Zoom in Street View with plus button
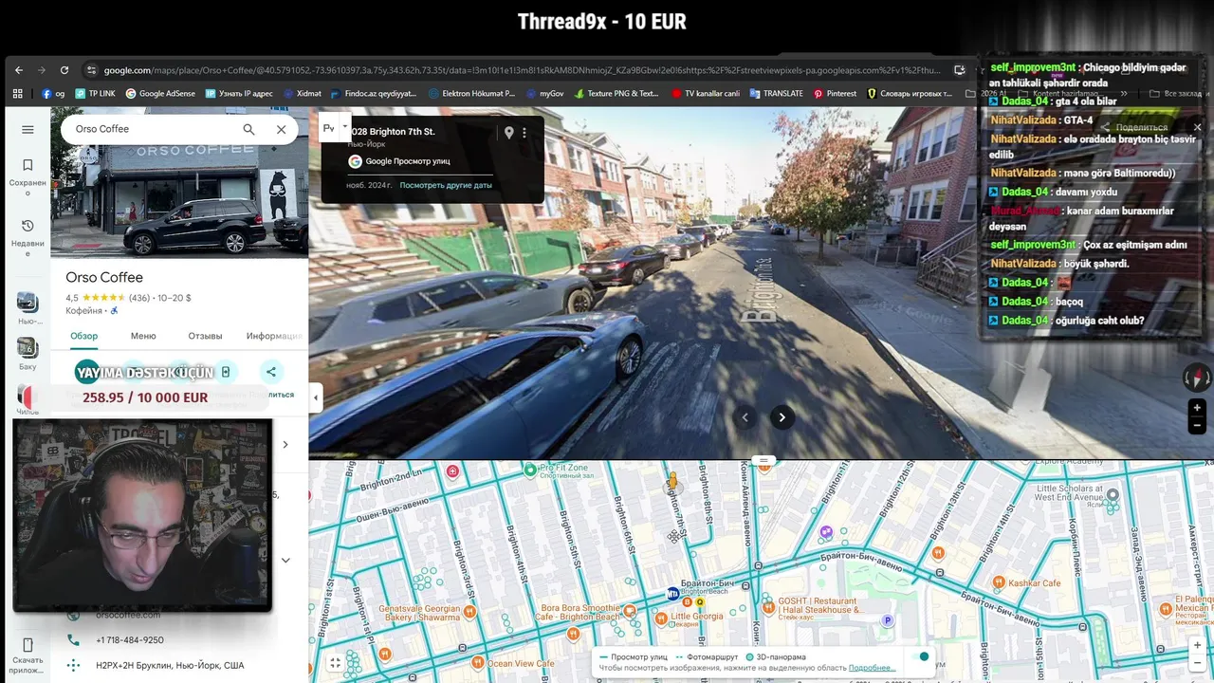Viewport: 1214px width, 683px height. tap(1197, 408)
